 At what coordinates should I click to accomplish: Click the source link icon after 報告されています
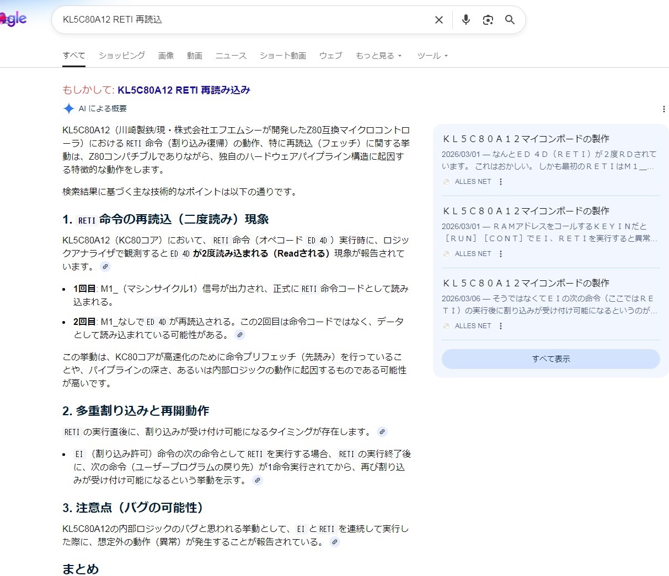pos(105,267)
